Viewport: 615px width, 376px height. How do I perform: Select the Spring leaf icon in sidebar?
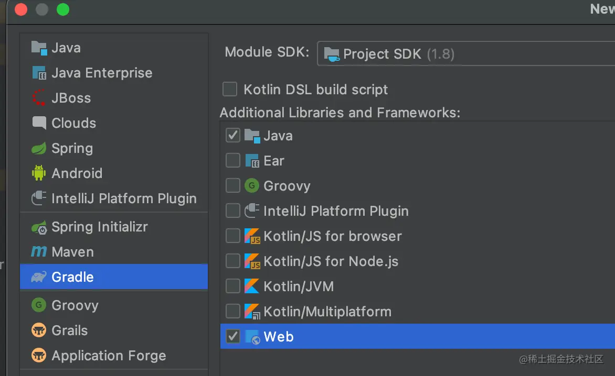pyautogui.click(x=39, y=148)
